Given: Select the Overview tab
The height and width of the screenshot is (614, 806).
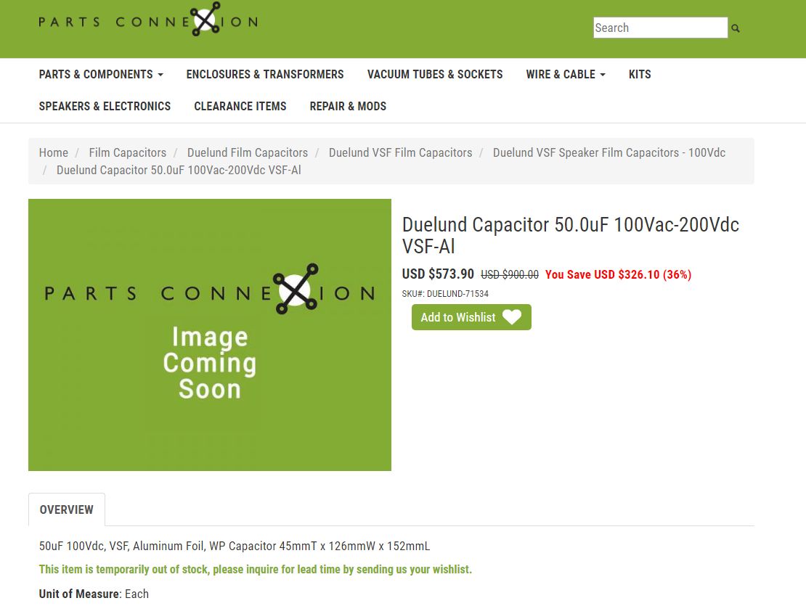Looking at the screenshot, I should (67, 509).
